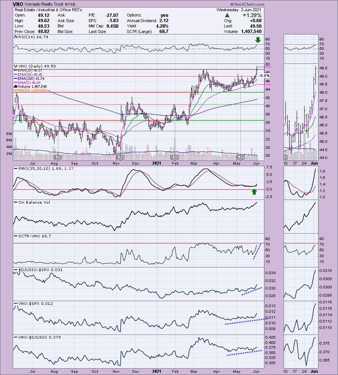Click the VNO:$DJUSIO 0.379 panel label
338x375 pixels.
tap(39, 337)
